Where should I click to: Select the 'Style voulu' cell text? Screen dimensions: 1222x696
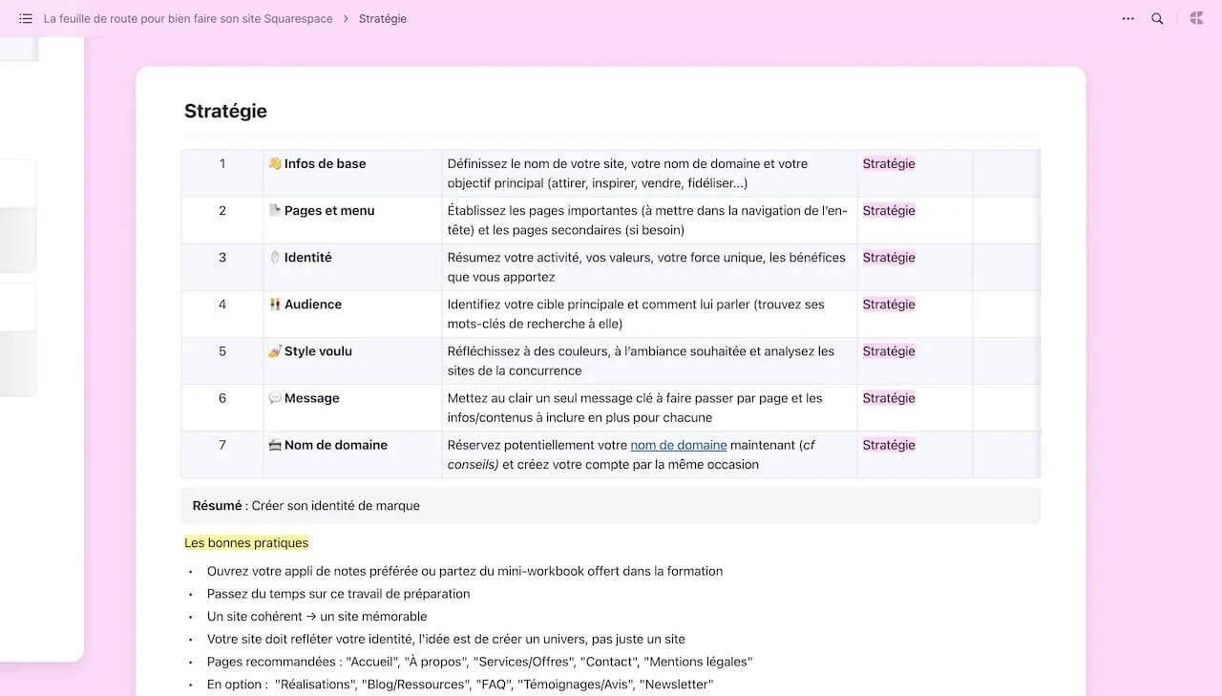(x=318, y=351)
